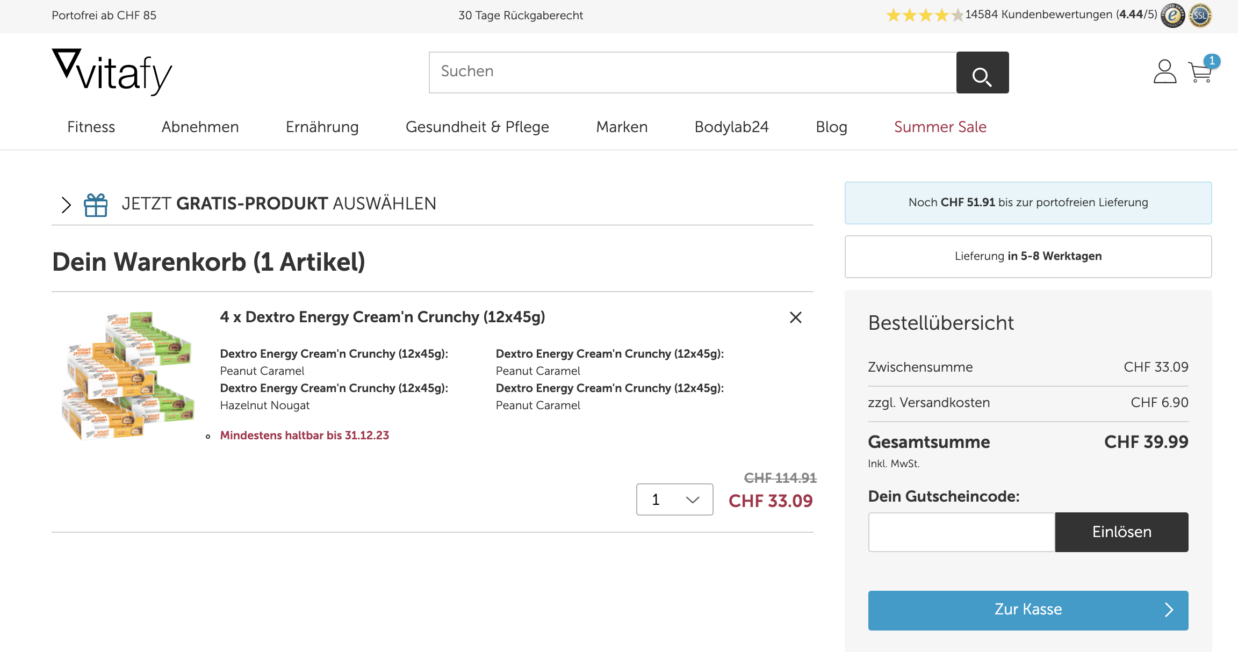Image resolution: width=1238 pixels, height=652 pixels.
Task: Open the product title link for Dextro Energy
Action: pos(382,317)
